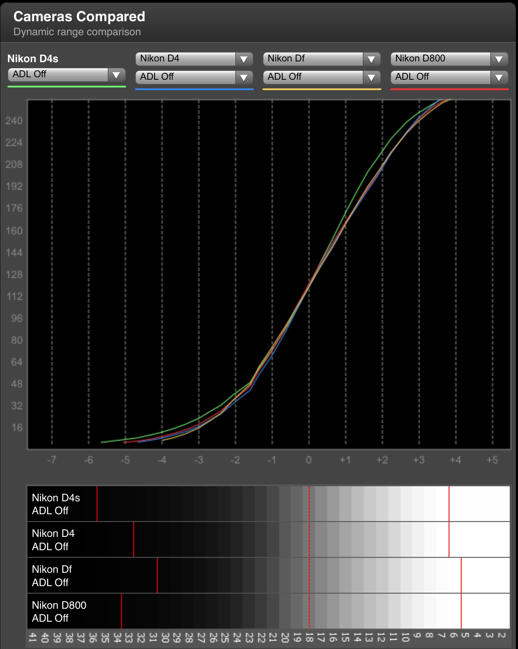Click arrow on Nikon D800 ADL Off selector
This screenshot has width=518, height=649.
click(499, 77)
